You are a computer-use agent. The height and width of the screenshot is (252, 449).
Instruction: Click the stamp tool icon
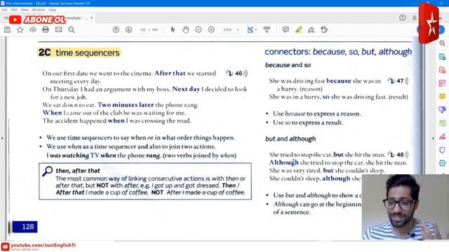(x=324, y=29)
